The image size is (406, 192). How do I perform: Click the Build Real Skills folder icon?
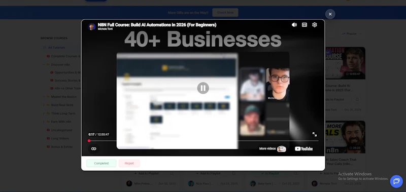coord(48,105)
